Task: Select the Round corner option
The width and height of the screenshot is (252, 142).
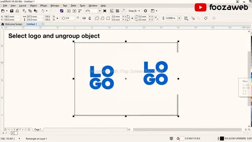Action: coord(97,18)
